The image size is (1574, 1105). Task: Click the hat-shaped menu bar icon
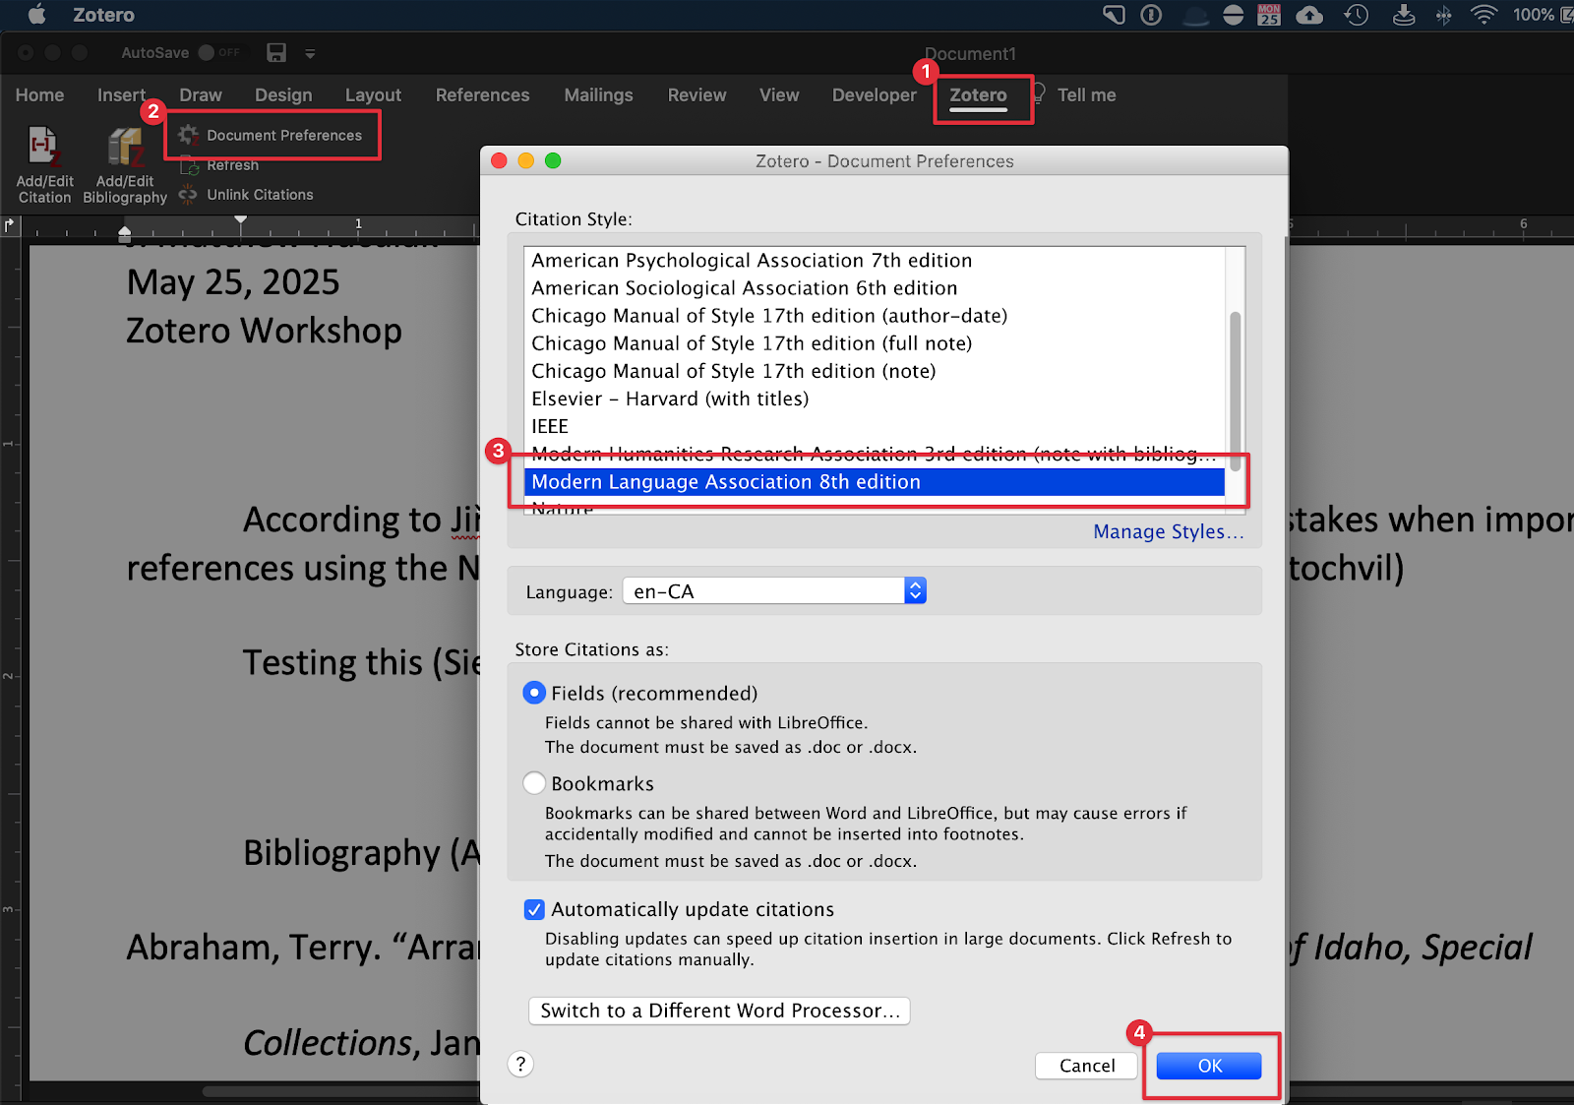tap(1195, 15)
